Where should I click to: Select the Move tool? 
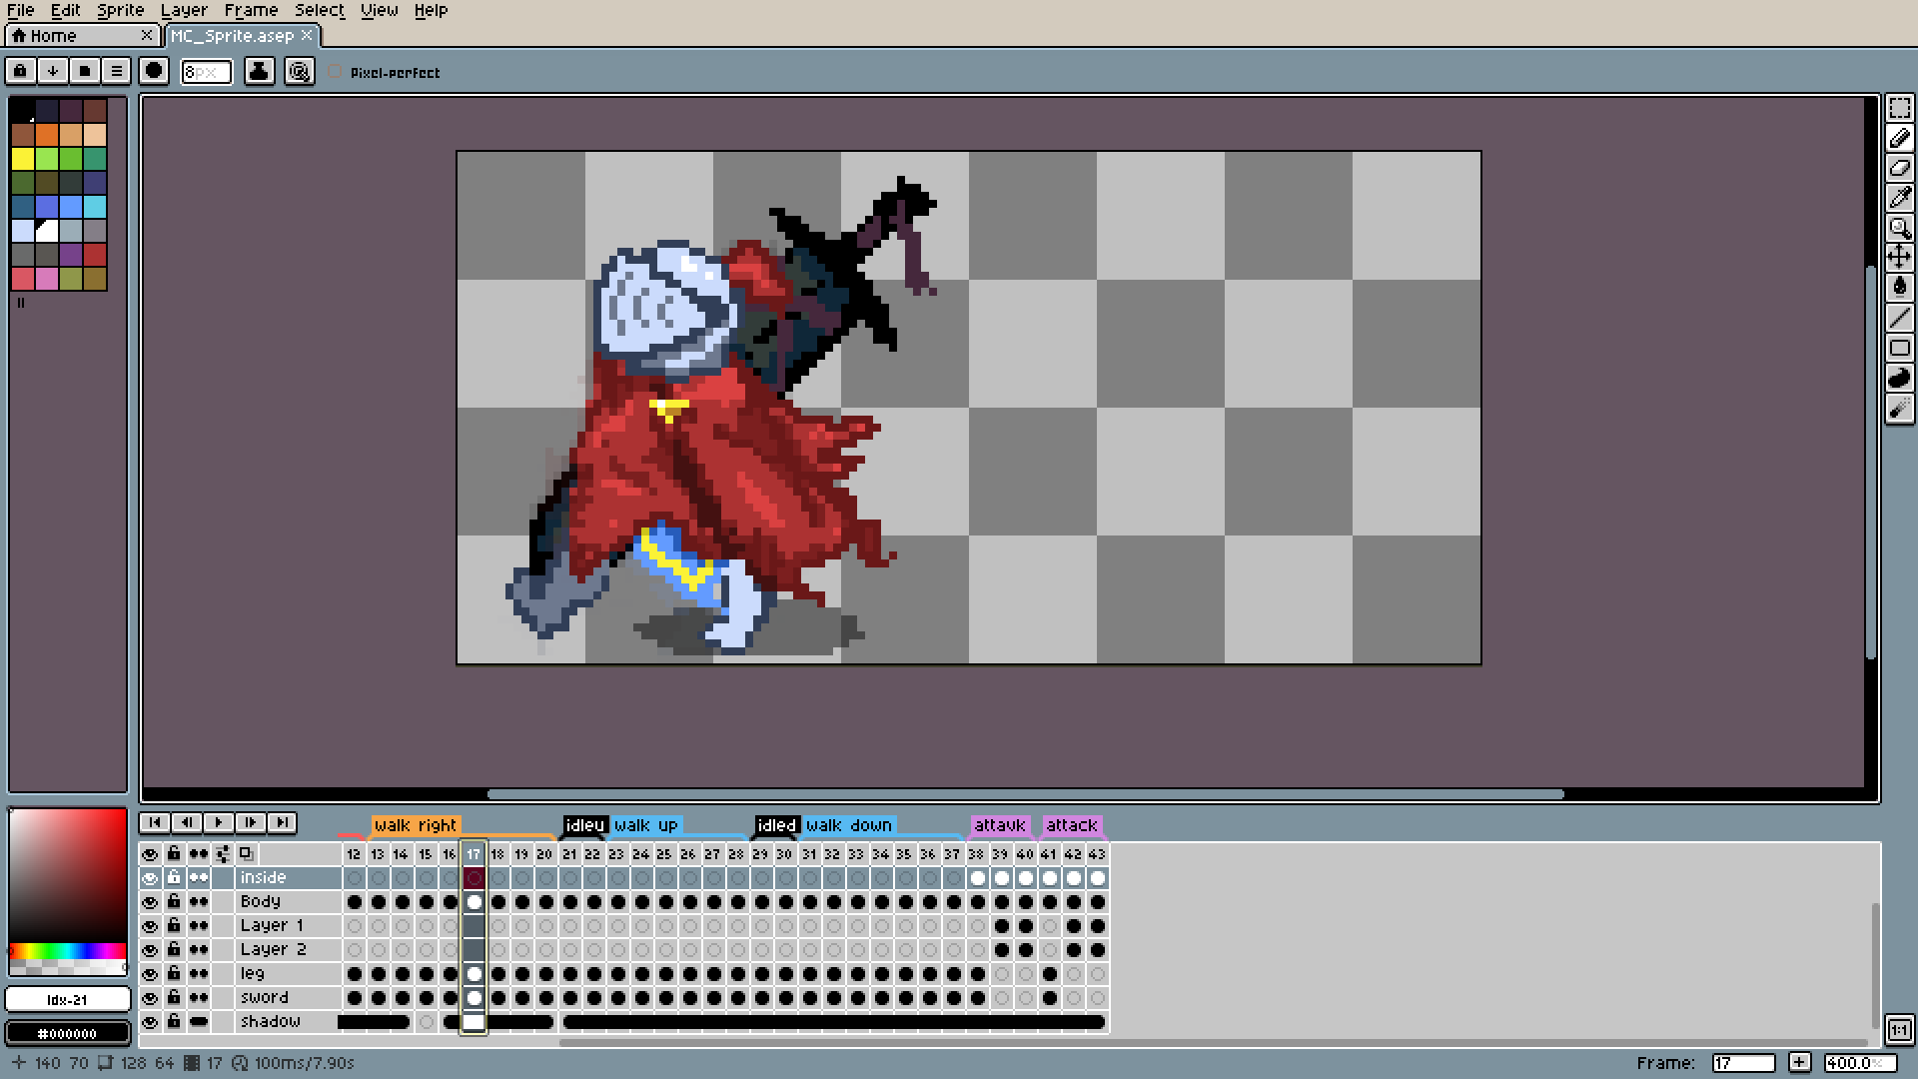[1899, 258]
